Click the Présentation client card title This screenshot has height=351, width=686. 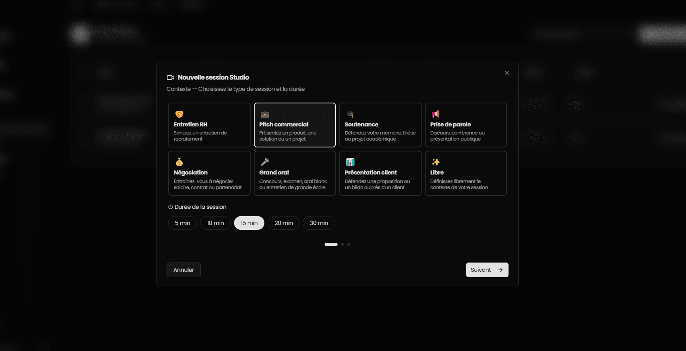(x=371, y=172)
